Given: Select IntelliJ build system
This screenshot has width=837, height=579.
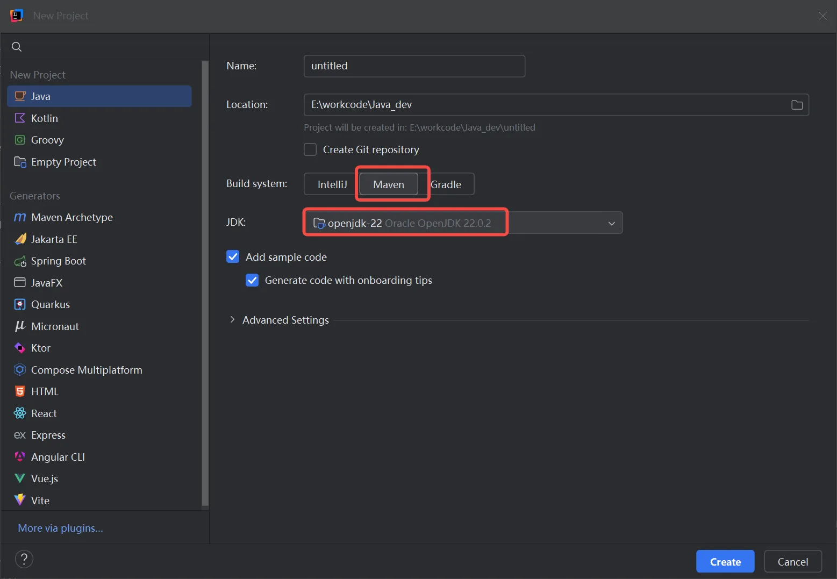Looking at the screenshot, I should point(332,184).
